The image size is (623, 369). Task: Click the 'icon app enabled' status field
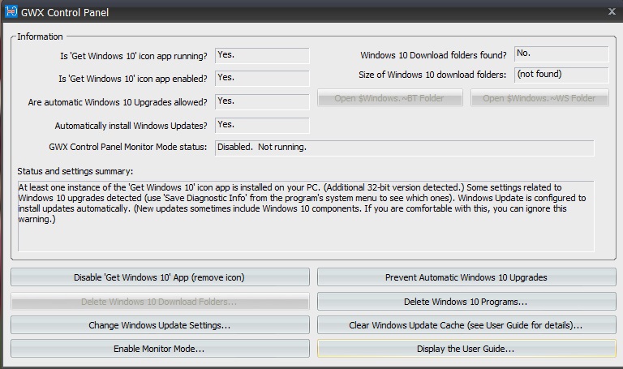tap(261, 78)
